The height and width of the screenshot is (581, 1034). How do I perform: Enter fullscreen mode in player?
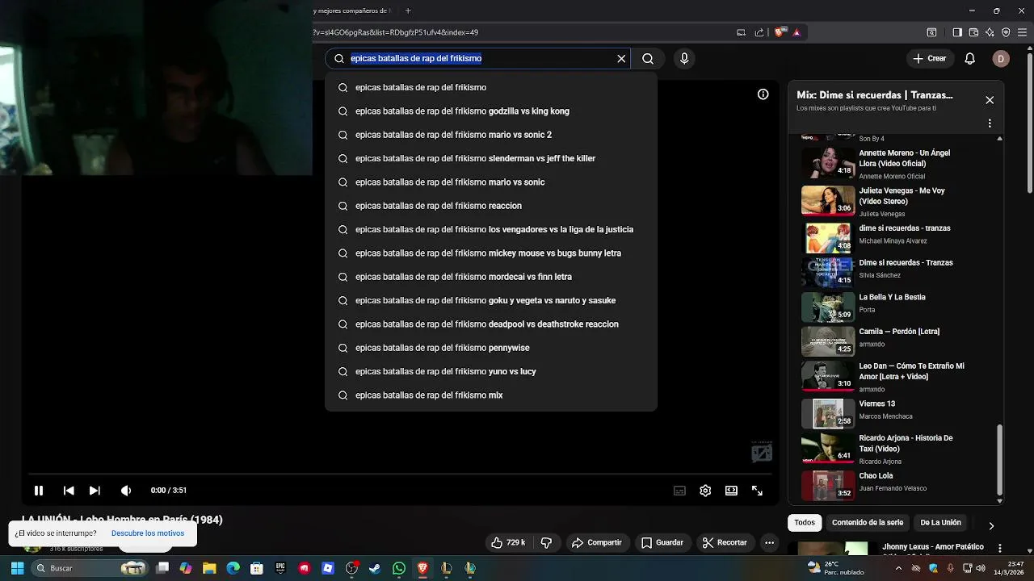757,490
